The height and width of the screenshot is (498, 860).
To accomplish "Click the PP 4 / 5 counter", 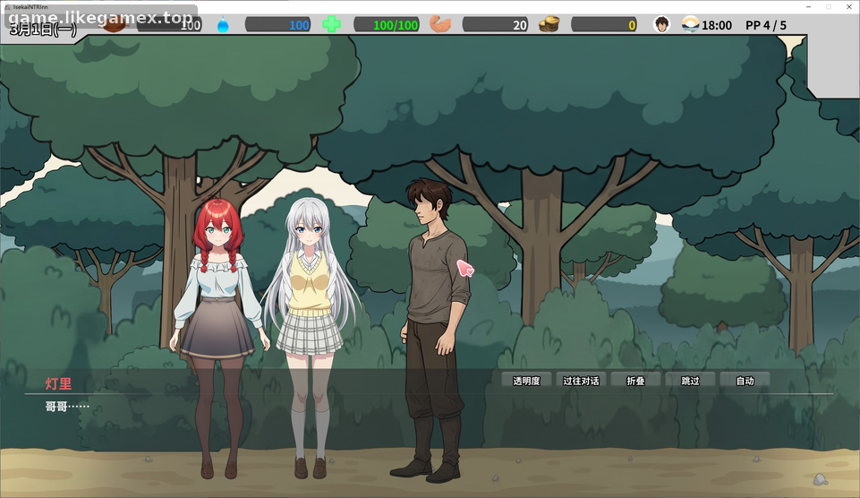I will tap(766, 25).
